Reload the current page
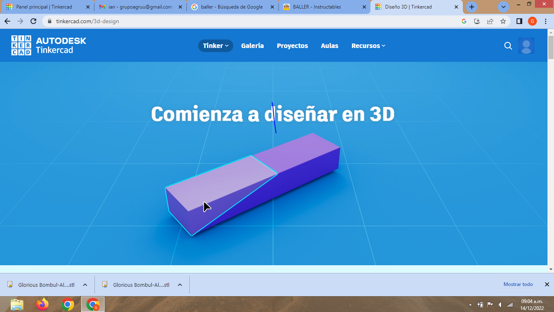Viewport: 554px width, 312px height. (33, 21)
